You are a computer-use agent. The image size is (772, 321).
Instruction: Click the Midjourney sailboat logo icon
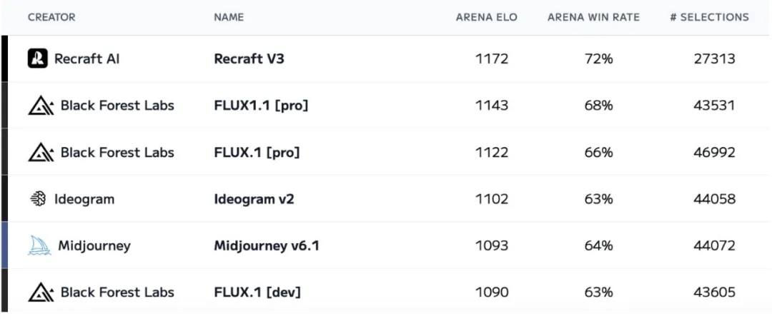pyautogui.click(x=39, y=245)
